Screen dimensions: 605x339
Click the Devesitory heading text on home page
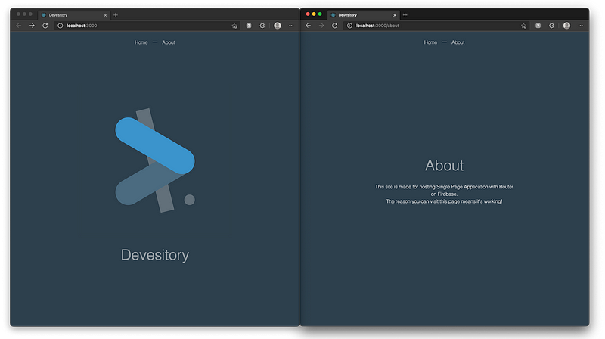155,255
